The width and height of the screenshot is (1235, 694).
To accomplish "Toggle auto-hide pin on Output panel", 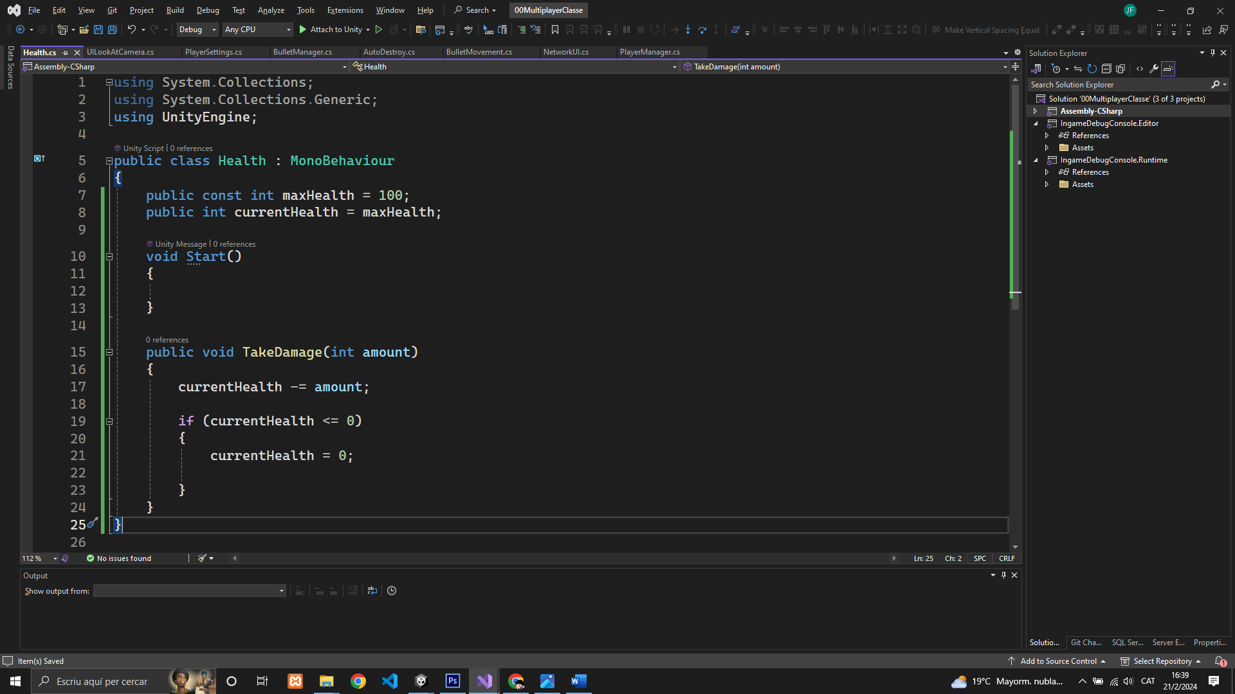I will click(x=1003, y=575).
